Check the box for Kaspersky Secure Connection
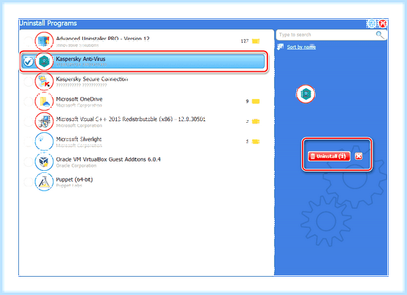Image resolution: width=407 pixels, height=295 pixels. 28,81
